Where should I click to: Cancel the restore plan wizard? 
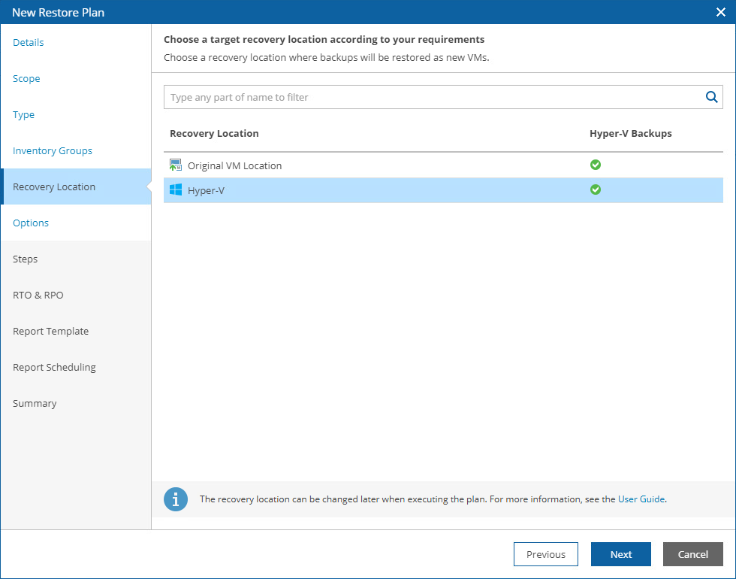tap(692, 554)
